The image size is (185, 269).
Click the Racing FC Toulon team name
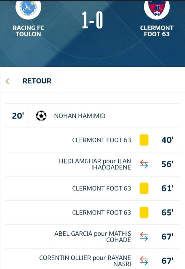[28, 31]
